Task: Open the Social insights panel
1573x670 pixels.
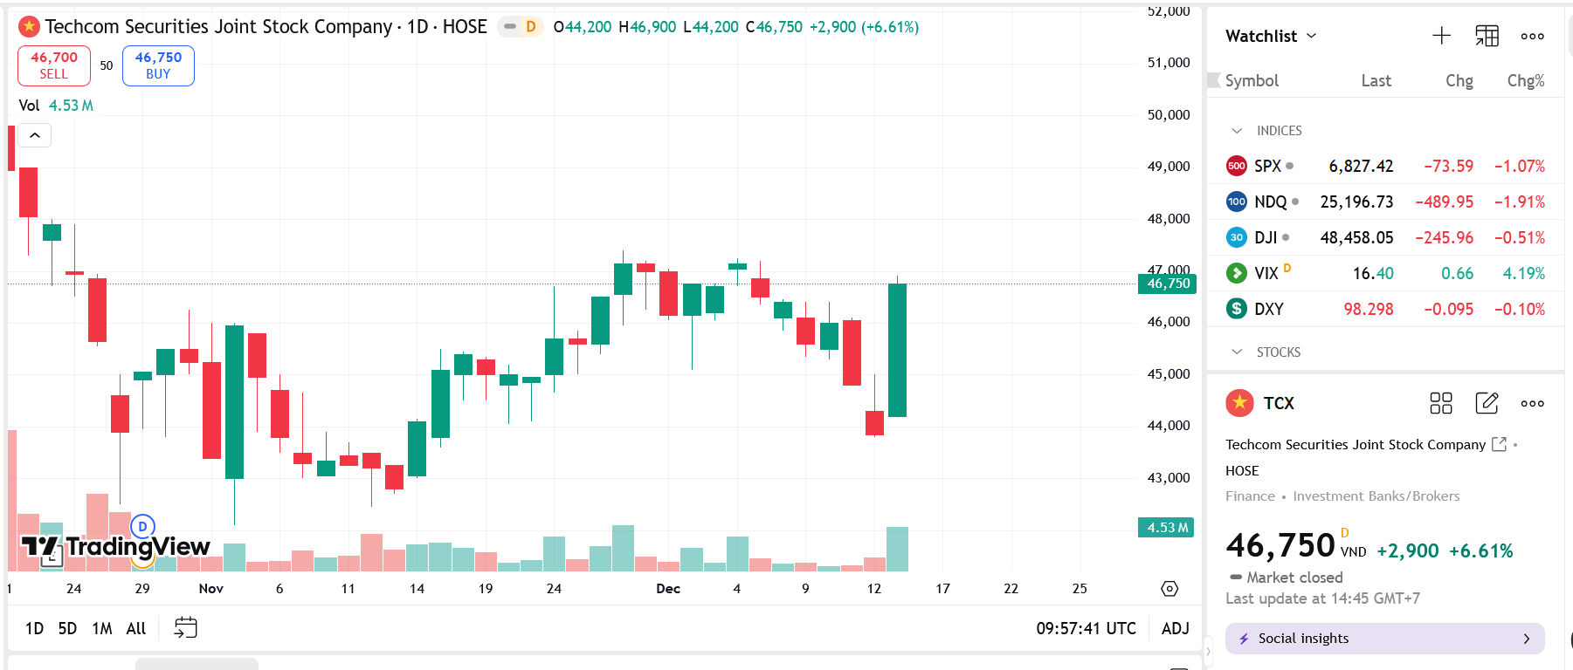Action: pos(1383,638)
